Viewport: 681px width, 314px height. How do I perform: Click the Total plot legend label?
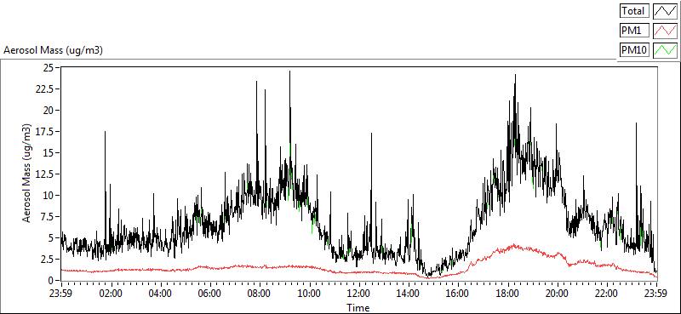tap(634, 10)
